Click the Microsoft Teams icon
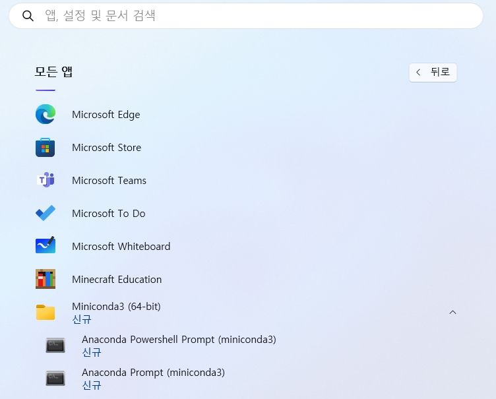 coord(46,180)
